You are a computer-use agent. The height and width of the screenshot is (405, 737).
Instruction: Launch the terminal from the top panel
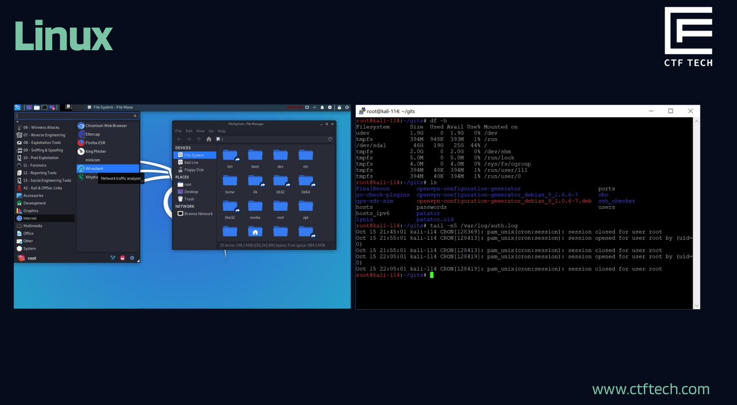pos(44,107)
